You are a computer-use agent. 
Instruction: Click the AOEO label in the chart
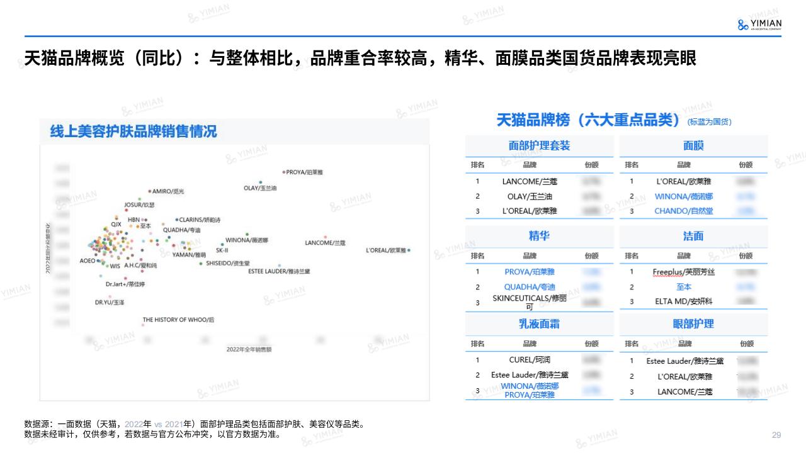click(x=88, y=260)
